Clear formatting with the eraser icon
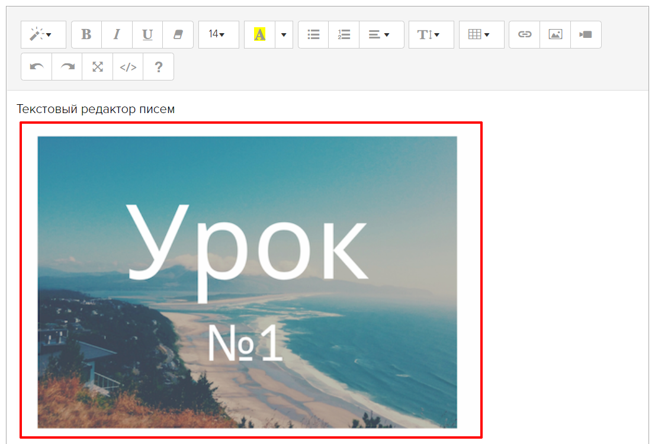655x444 pixels. [178, 35]
